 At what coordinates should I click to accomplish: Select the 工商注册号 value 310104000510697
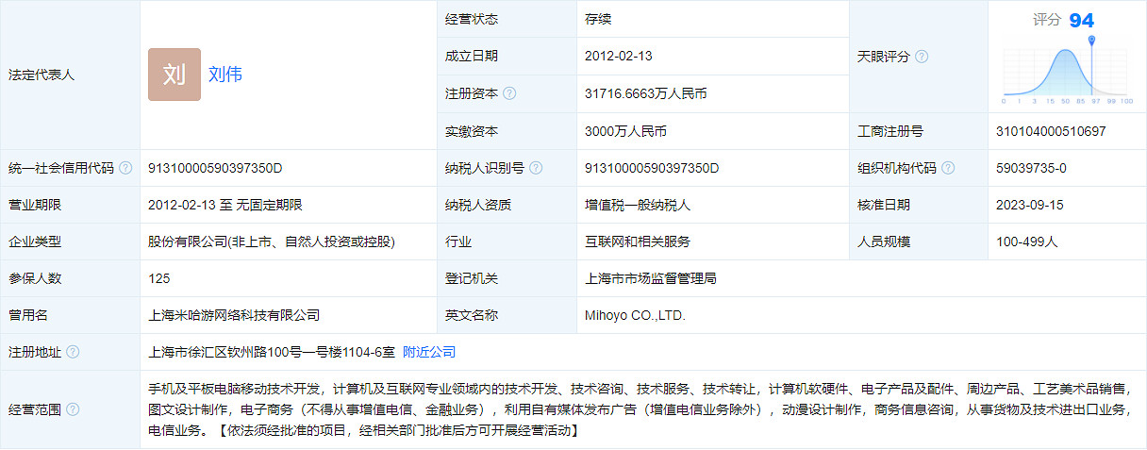(x=1051, y=131)
